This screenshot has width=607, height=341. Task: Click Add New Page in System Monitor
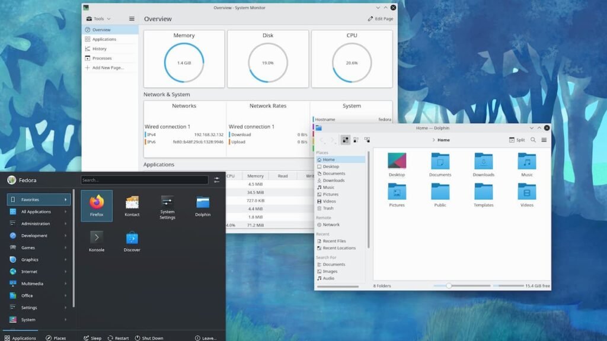(x=110, y=67)
